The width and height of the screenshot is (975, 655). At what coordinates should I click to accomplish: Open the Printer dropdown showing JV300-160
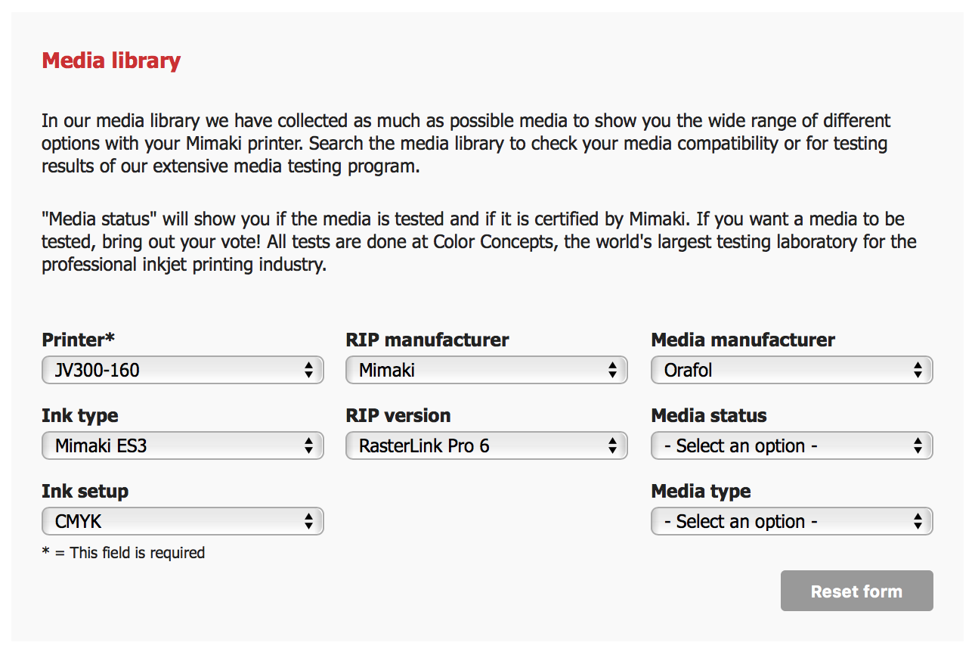point(183,370)
